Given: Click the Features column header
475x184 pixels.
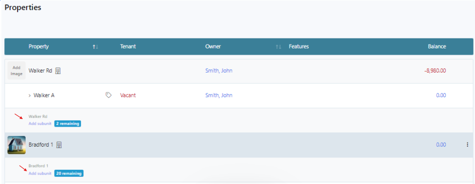Looking at the screenshot, I should coord(299,46).
